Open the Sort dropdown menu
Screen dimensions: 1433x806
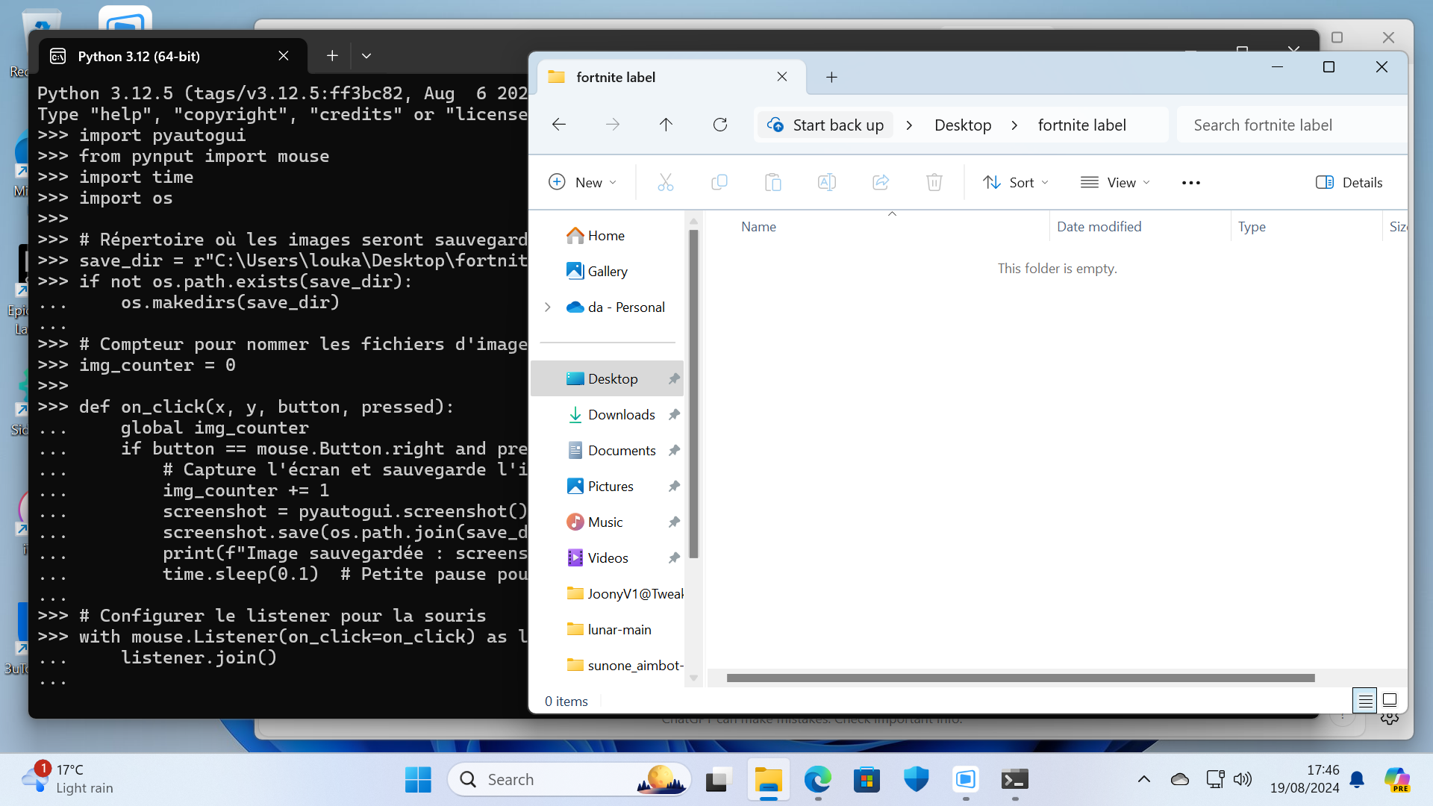(1016, 182)
